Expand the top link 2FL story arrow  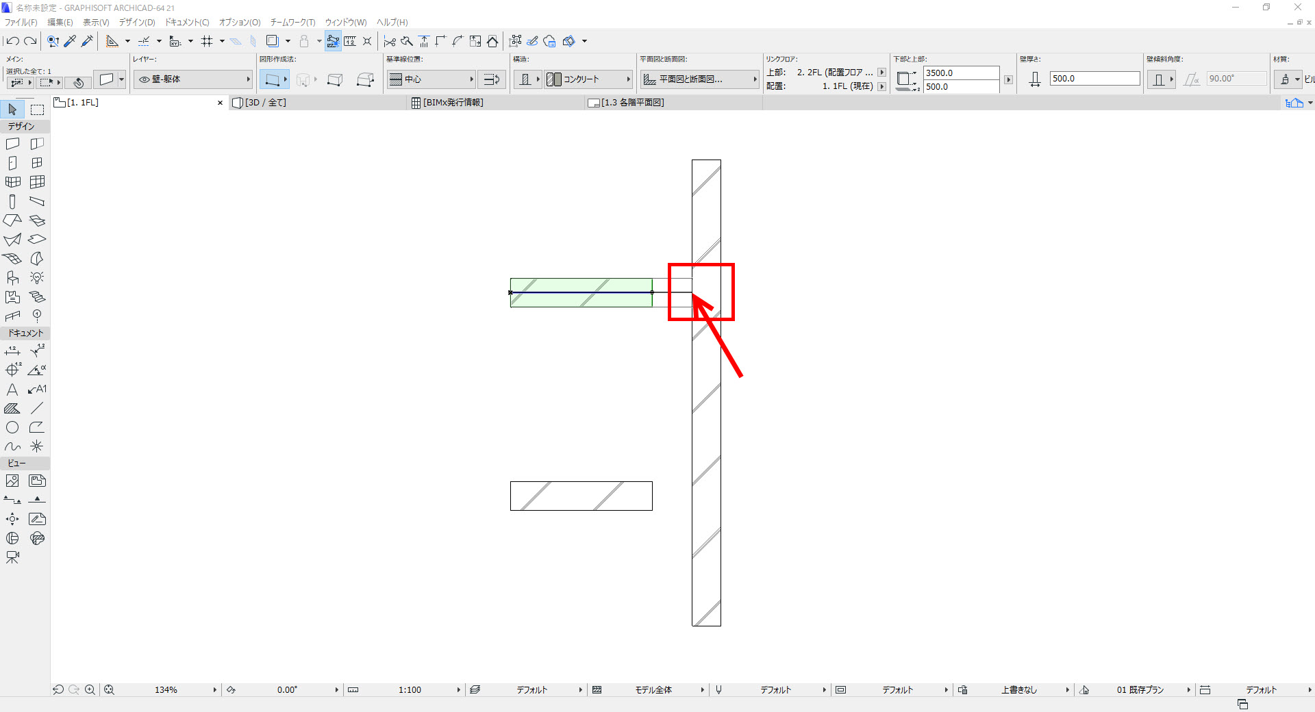881,72
